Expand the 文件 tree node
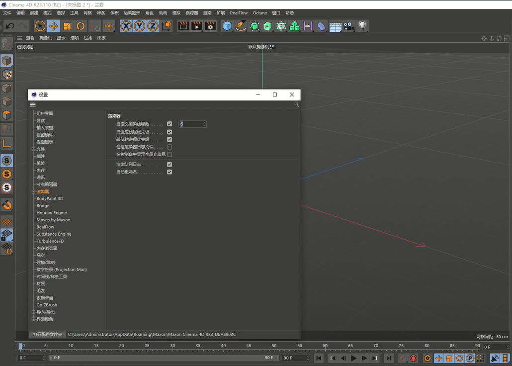The height and width of the screenshot is (366, 512). [33, 149]
